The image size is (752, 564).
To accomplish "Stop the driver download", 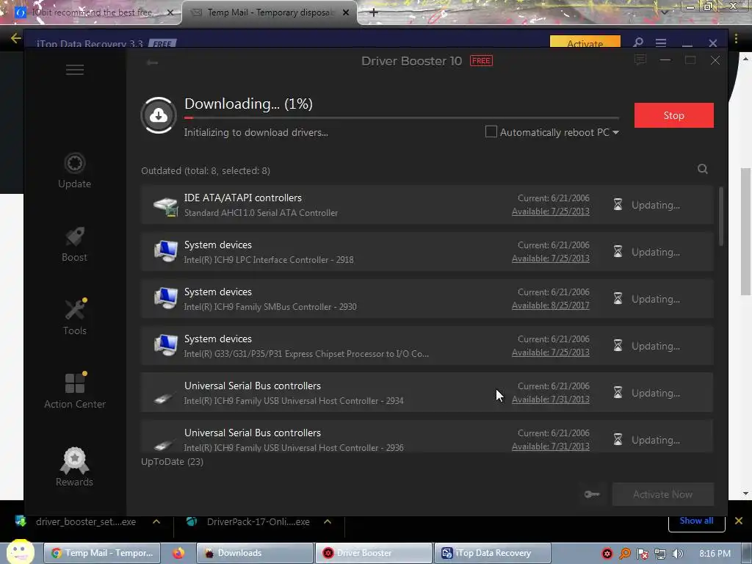I will (674, 115).
